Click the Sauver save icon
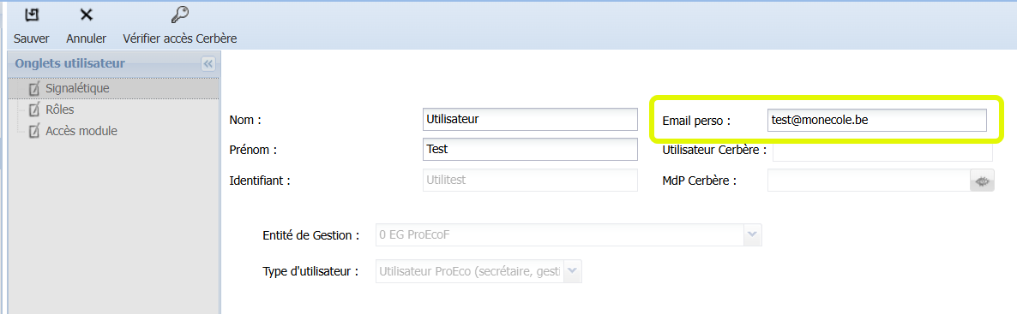The image size is (1017, 314). (31, 15)
